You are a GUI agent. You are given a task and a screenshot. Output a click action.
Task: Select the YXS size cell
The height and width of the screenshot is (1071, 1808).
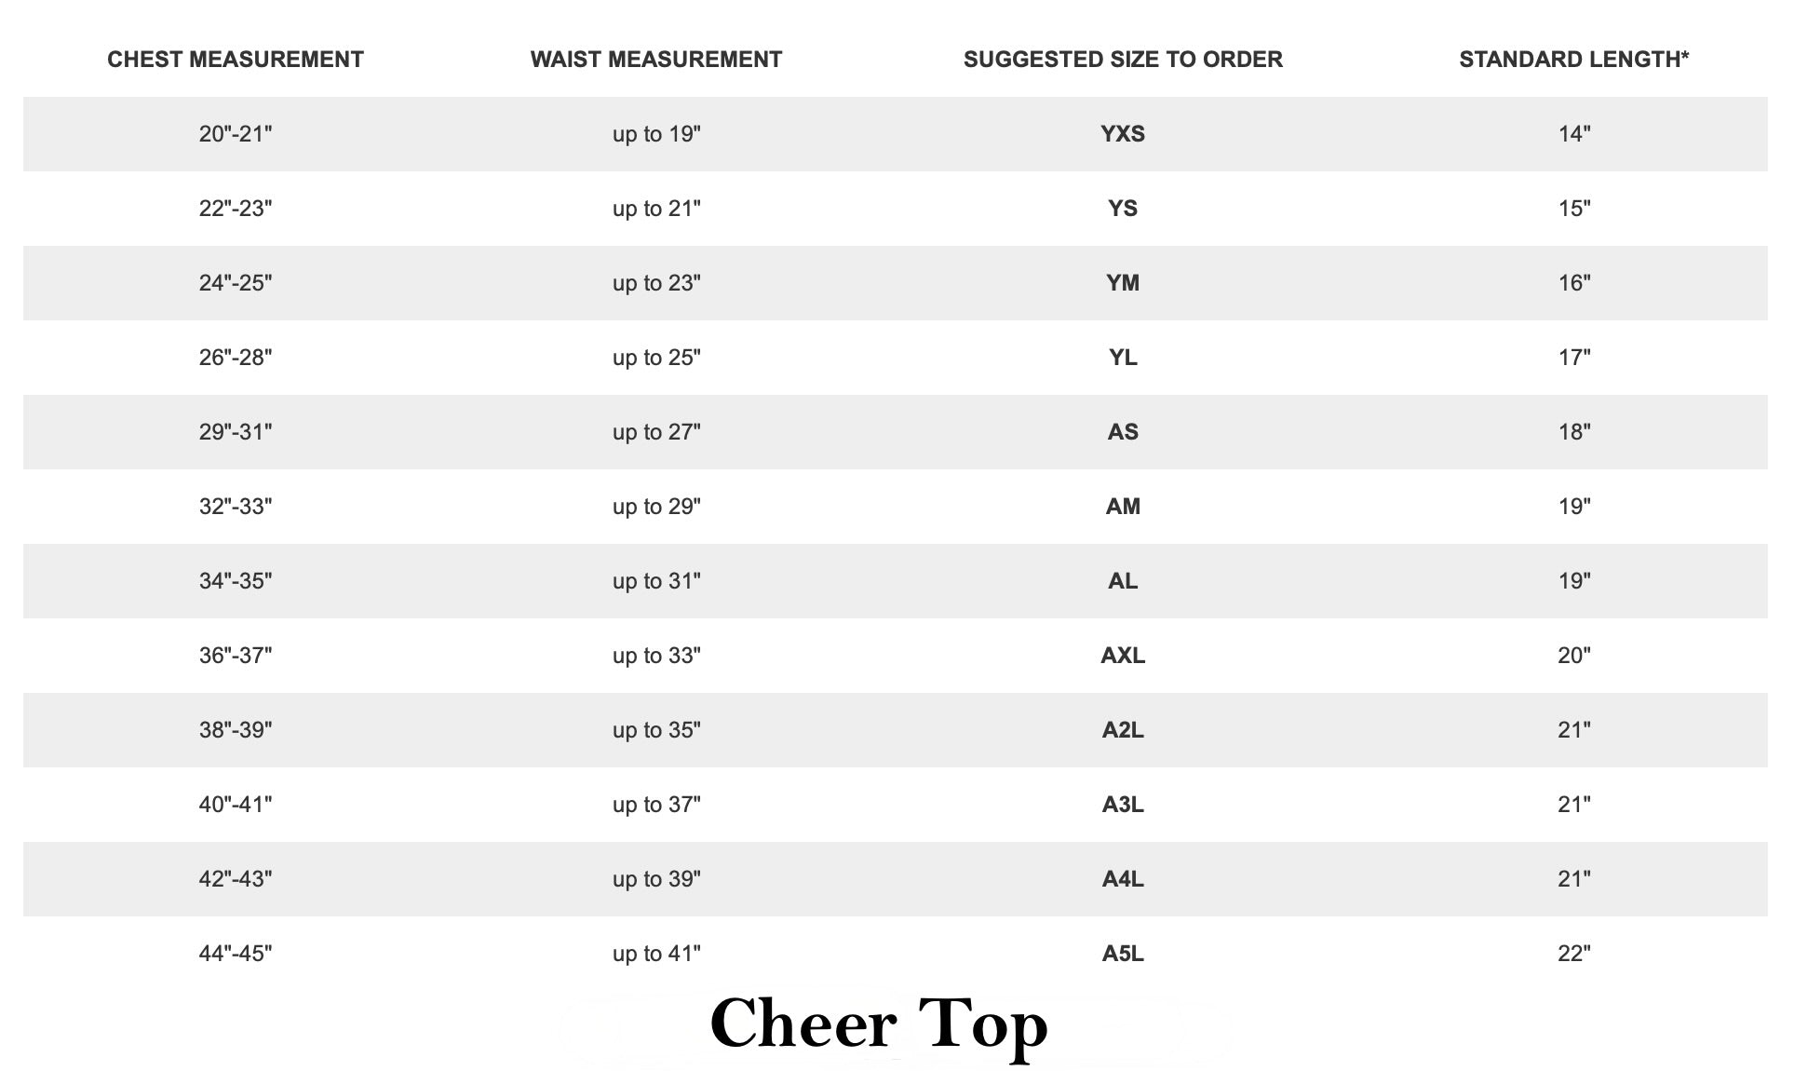[1123, 134]
